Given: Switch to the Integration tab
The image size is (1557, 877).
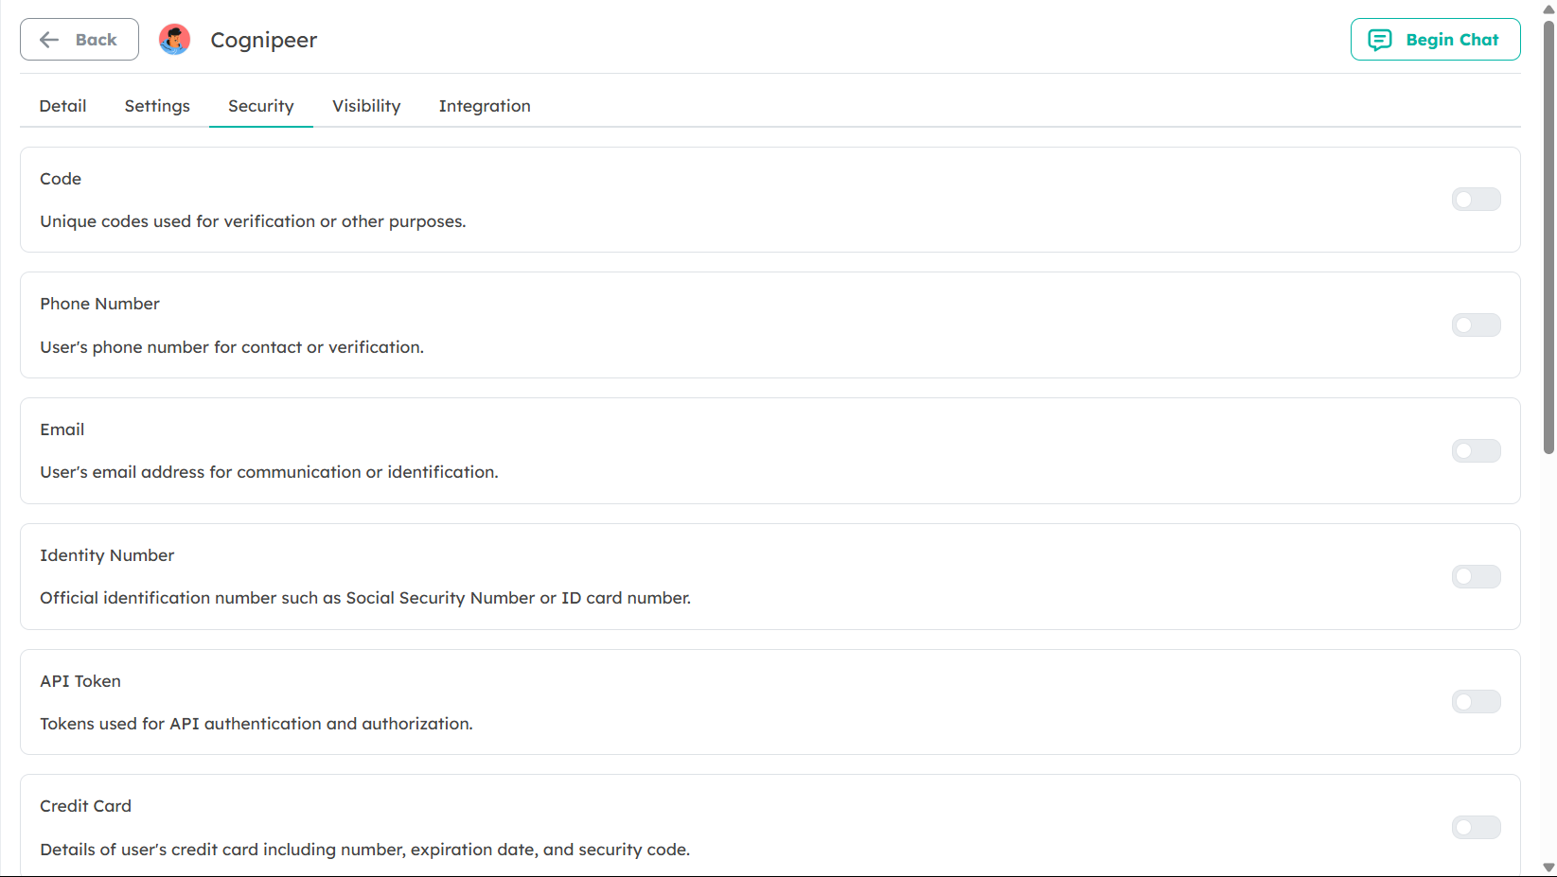Looking at the screenshot, I should point(485,106).
